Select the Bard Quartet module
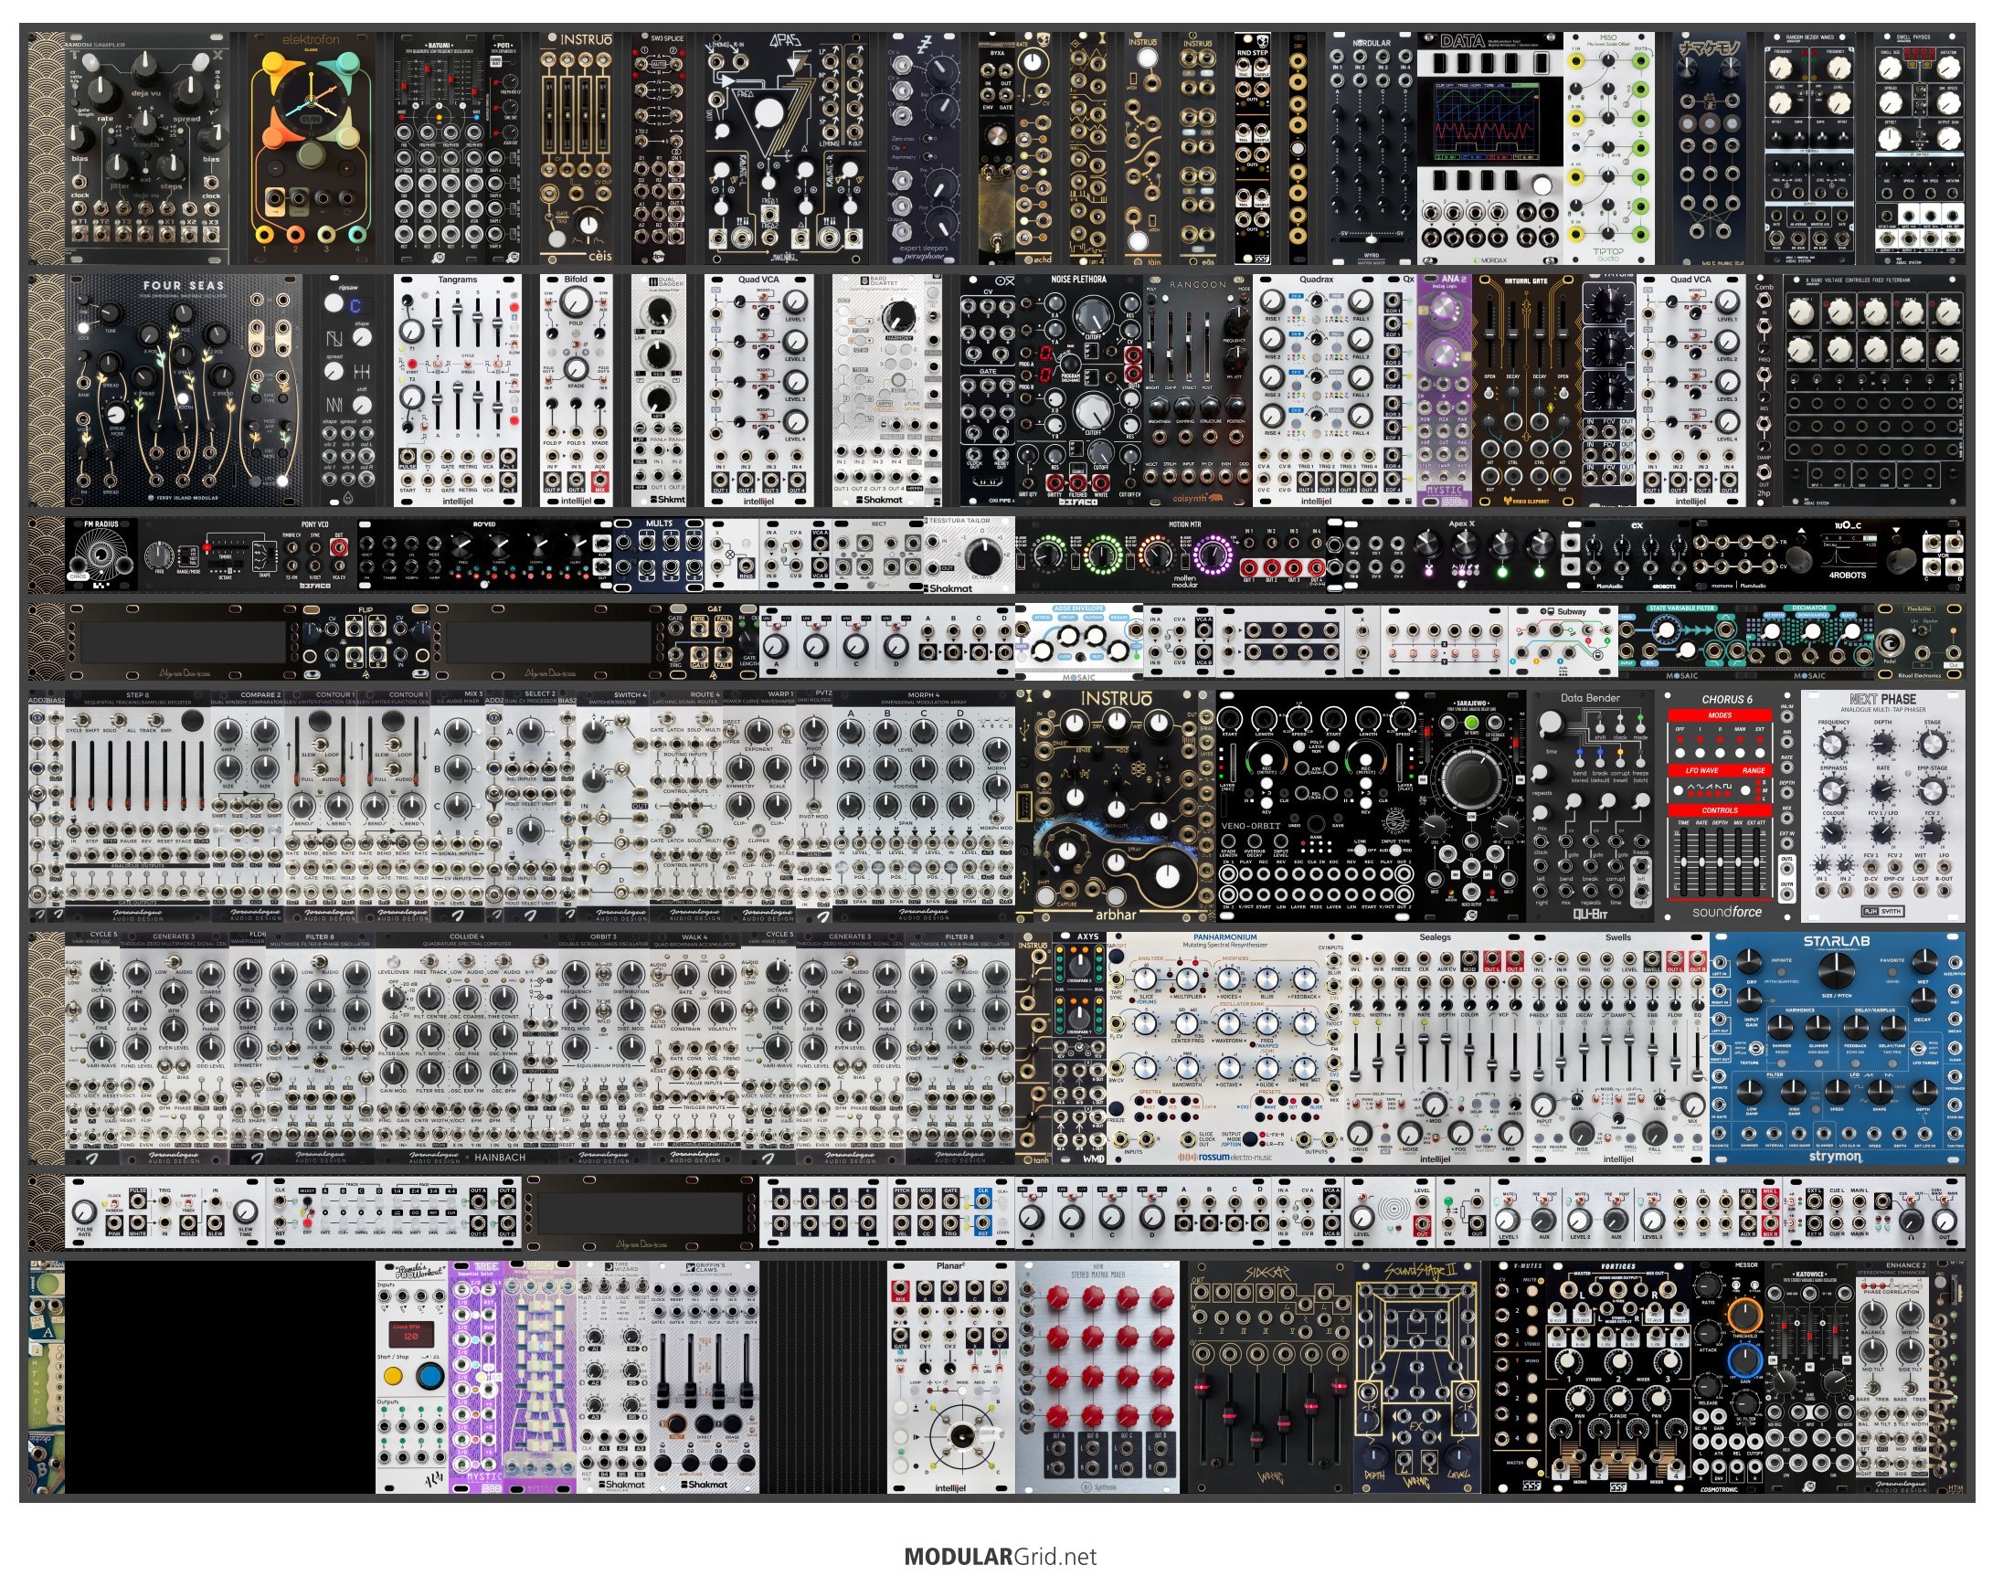 tap(877, 390)
